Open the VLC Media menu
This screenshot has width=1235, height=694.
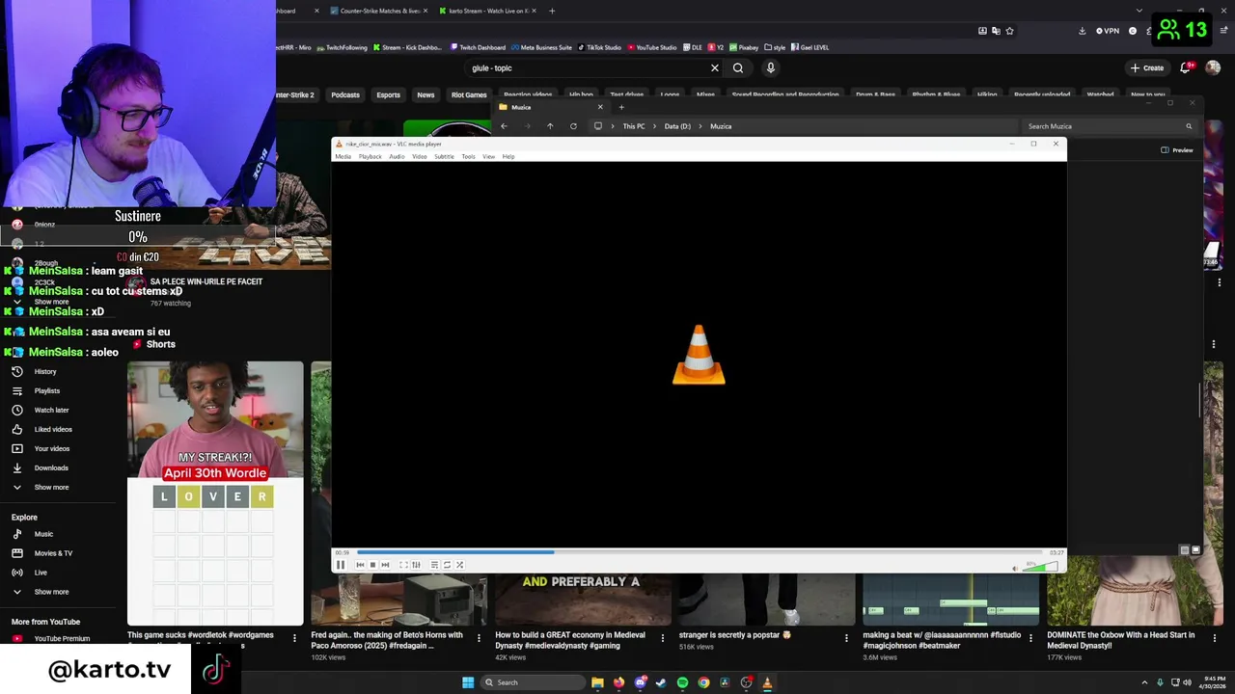tap(343, 156)
